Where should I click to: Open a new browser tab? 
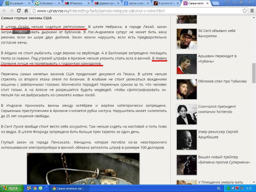[215, 4]
